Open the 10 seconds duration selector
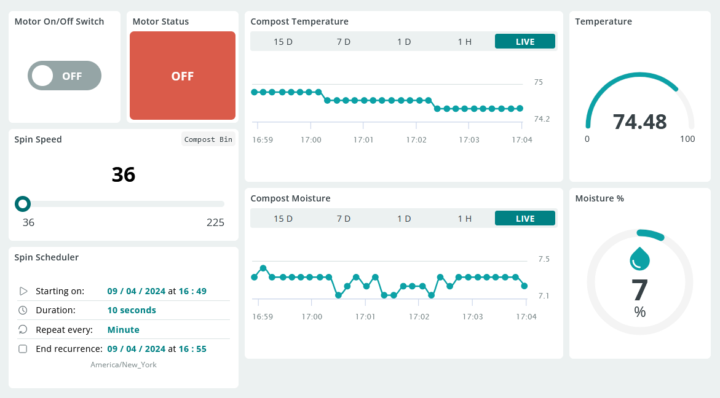Screen dimensions: 720x398 click(x=131, y=310)
